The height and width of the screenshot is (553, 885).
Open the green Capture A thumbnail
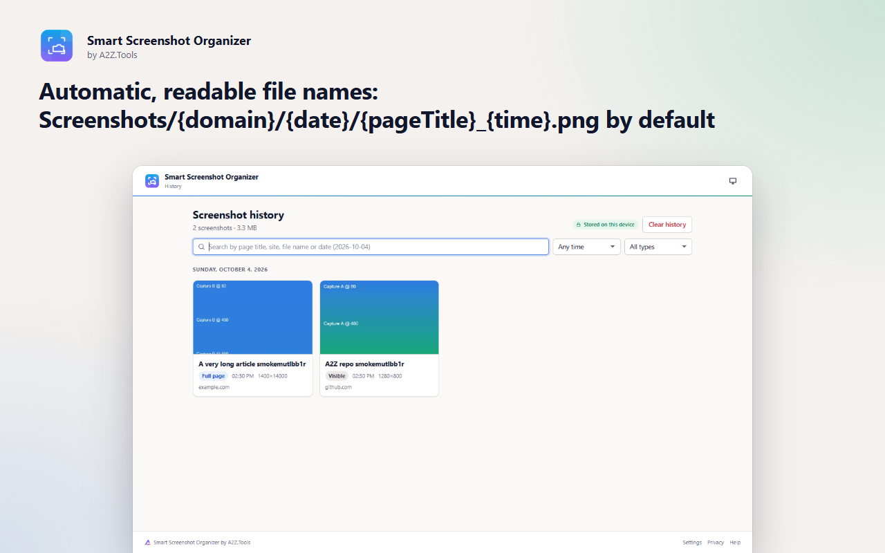[379, 317]
